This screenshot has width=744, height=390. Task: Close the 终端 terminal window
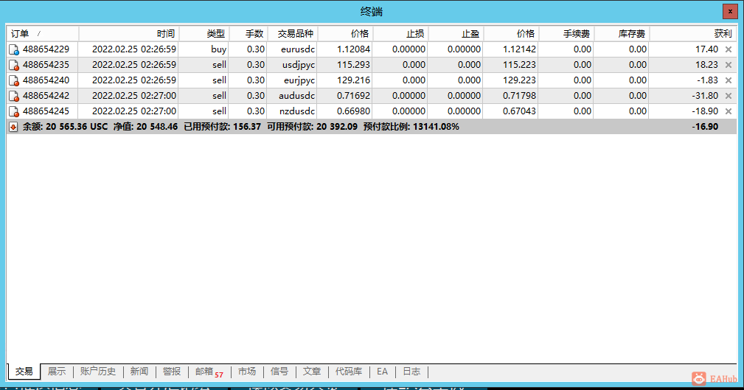click(730, 11)
